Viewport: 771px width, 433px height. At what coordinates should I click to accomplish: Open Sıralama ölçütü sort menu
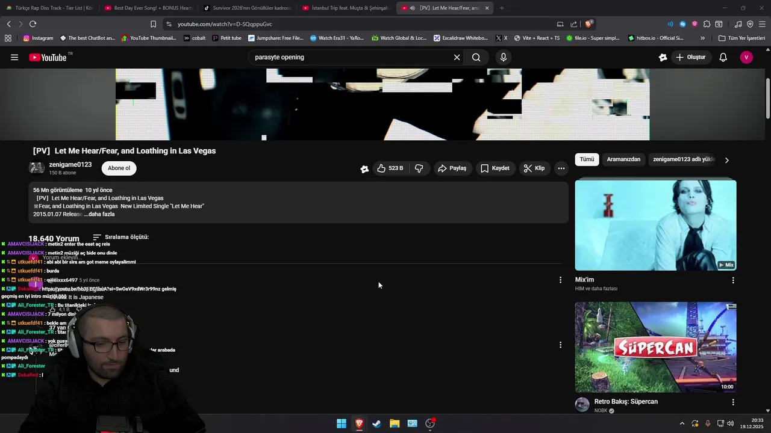click(x=120, y=237)
